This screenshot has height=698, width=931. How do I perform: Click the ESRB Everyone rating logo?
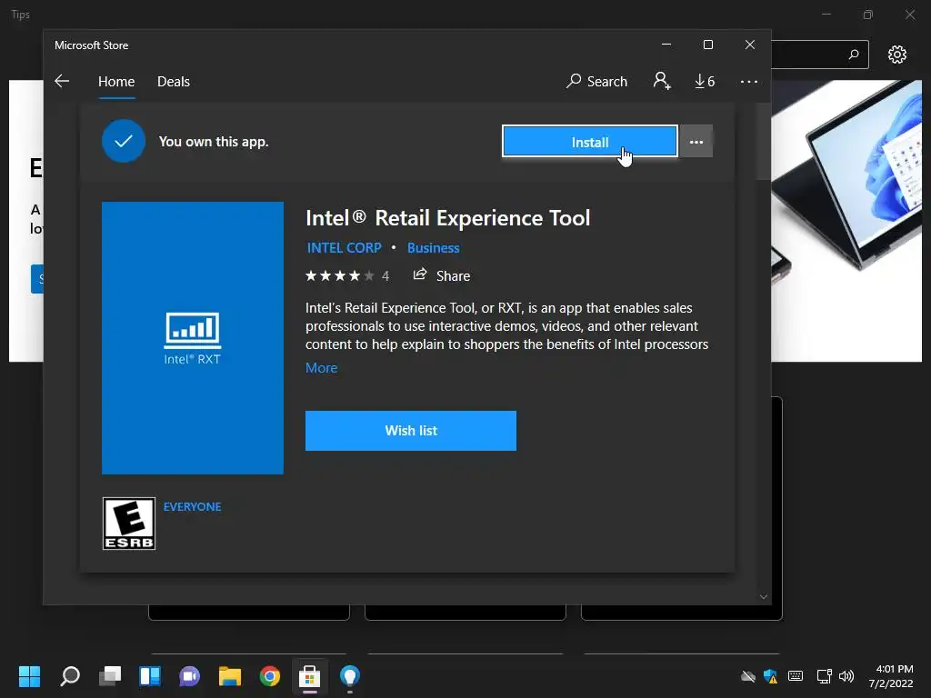click(x=129, y=523)
